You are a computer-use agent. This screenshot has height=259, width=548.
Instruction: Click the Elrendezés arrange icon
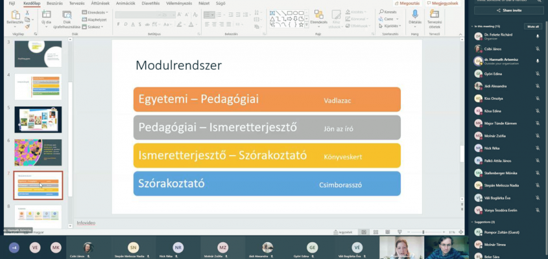[318, 16]
